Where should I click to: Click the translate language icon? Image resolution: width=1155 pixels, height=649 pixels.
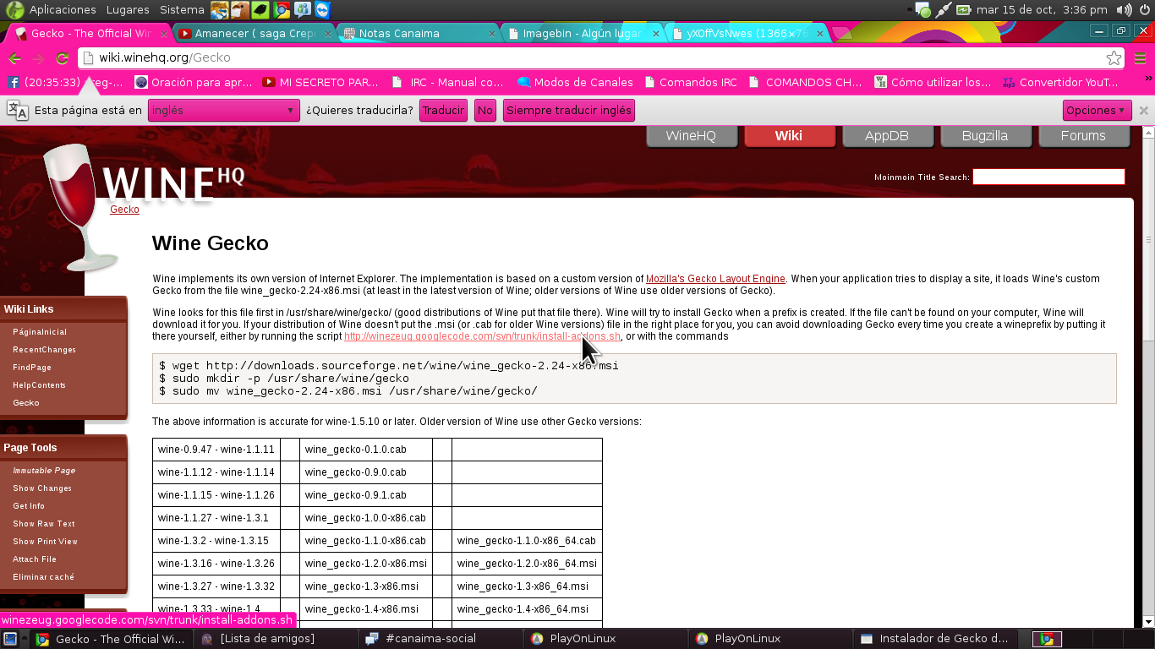coord(17,110)
